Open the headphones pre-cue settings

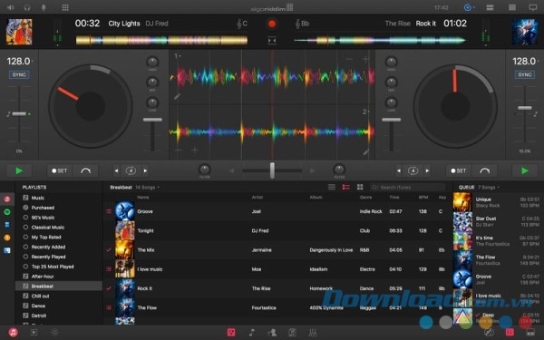pos(27,7)
